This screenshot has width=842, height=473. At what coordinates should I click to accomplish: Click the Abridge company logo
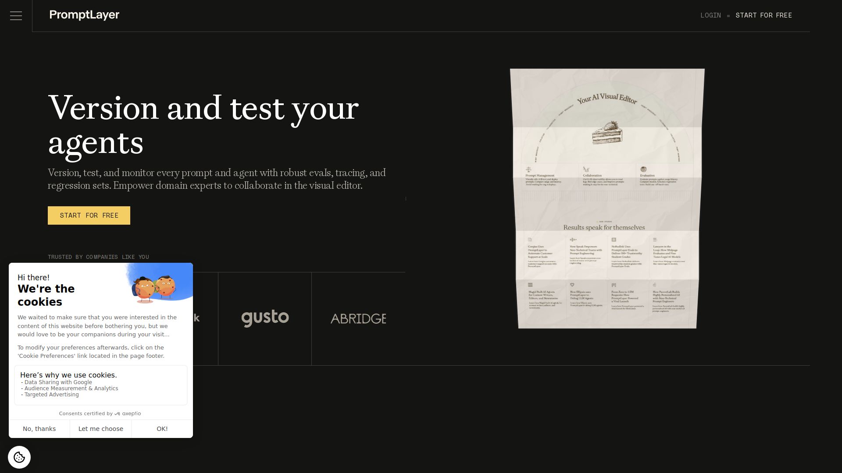click(x=358, y=319)
